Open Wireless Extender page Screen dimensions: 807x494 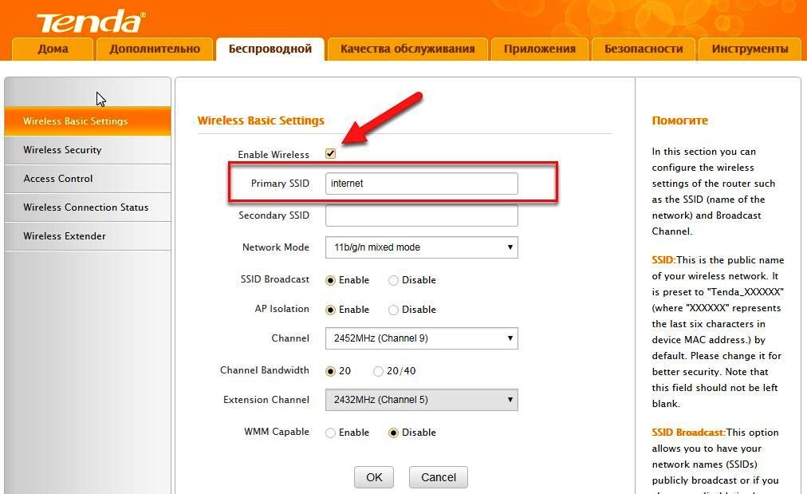pyautogui.click(x=88, y=236)
